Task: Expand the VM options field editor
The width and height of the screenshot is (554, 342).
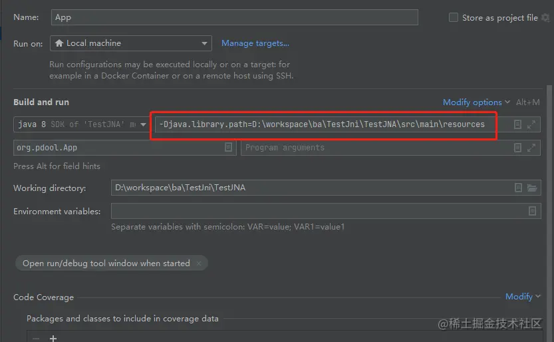Action: coord(531,124)
